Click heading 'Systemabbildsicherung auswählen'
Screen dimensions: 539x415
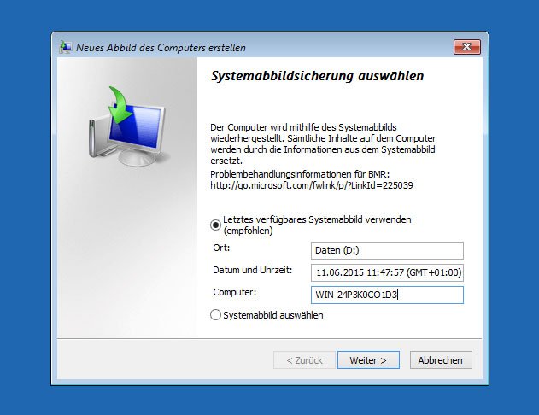tap(317, 76)
